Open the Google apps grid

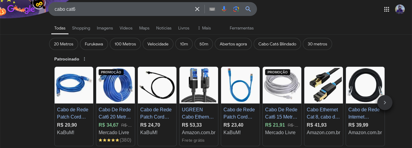[387, 9]
